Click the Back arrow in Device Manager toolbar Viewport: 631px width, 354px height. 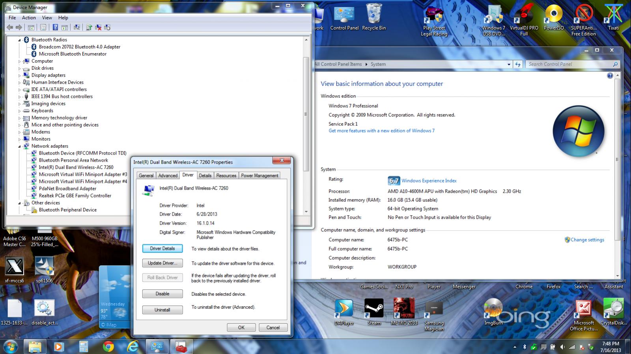pyautogui.click(x=10, y=27)
